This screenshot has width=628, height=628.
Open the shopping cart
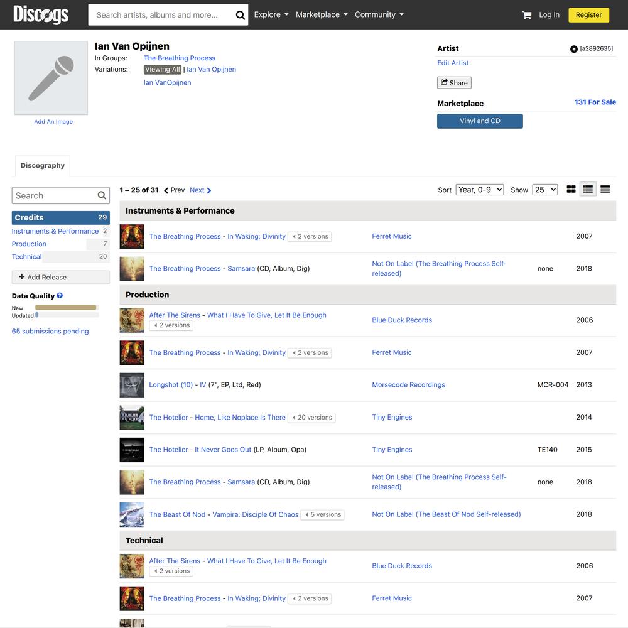pos(527,15)
